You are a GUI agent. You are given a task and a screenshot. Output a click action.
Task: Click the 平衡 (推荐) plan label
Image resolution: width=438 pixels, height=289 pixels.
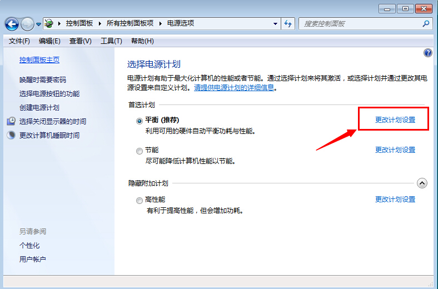click(162, 120)
